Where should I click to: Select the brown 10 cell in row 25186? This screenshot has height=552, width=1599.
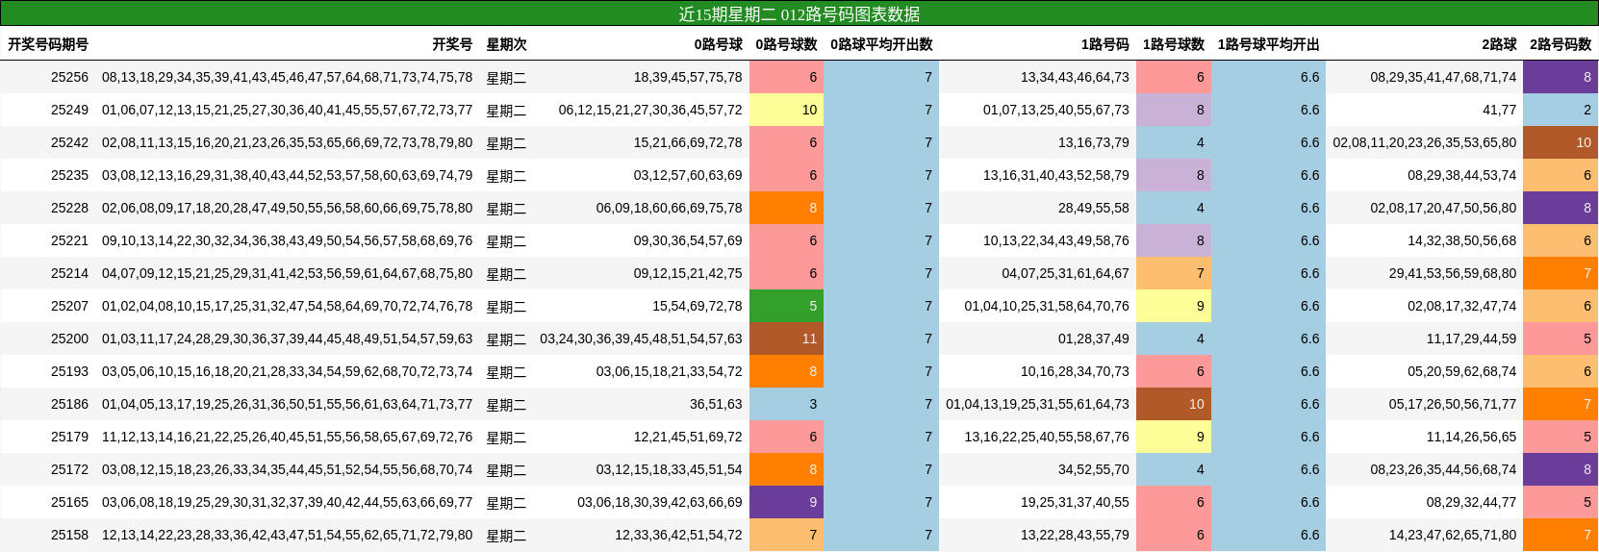[x=1173, y=404]
